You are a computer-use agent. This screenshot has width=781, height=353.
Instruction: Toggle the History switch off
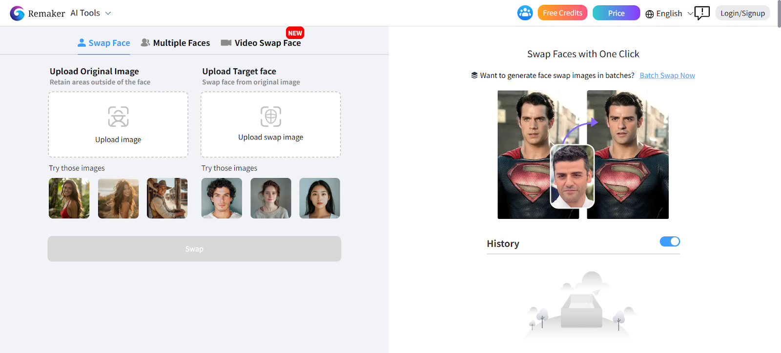[x=670, y=241]
